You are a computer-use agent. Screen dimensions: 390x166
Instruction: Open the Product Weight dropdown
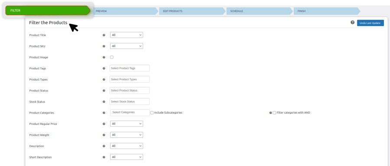pyautogui.click(x=127, y=135)
